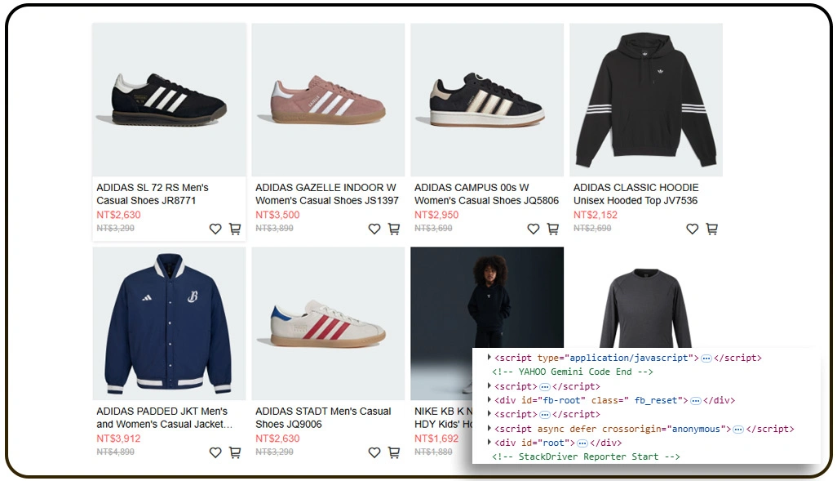Expand the div id="fb-root" node
This screenshot has height=481, width=837.
pos(489,400)
